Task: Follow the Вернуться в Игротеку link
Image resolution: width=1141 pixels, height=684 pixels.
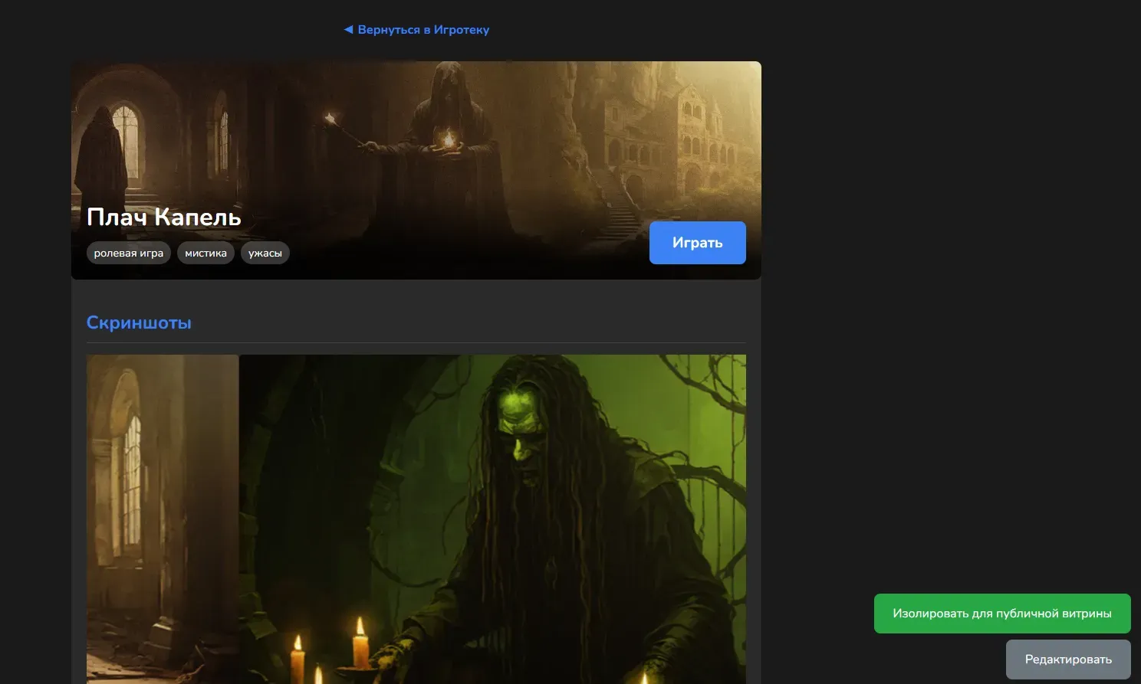Action: click(x=423, y=30)
